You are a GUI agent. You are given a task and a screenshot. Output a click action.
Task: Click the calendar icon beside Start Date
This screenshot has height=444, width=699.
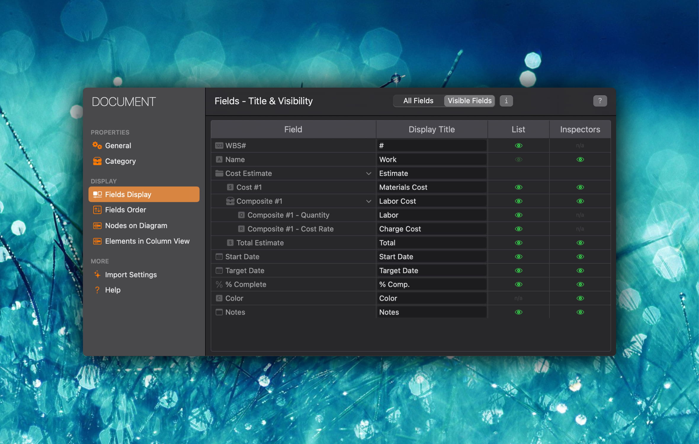219,257
